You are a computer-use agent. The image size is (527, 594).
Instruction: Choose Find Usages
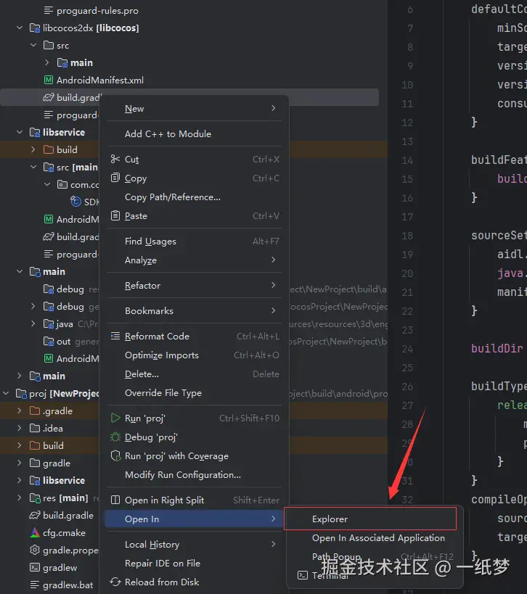[194, 242]
